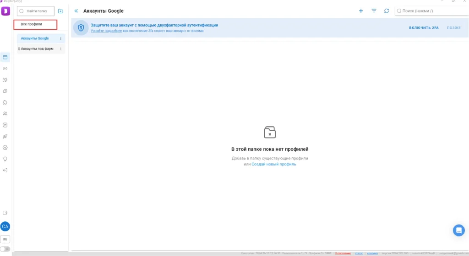Open the team users icon in sidebar
This screenshot has width=469, height=256.
point(5,114)
